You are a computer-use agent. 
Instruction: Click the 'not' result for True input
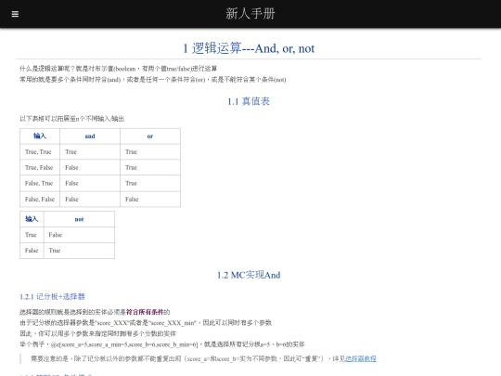pos(79,235)
